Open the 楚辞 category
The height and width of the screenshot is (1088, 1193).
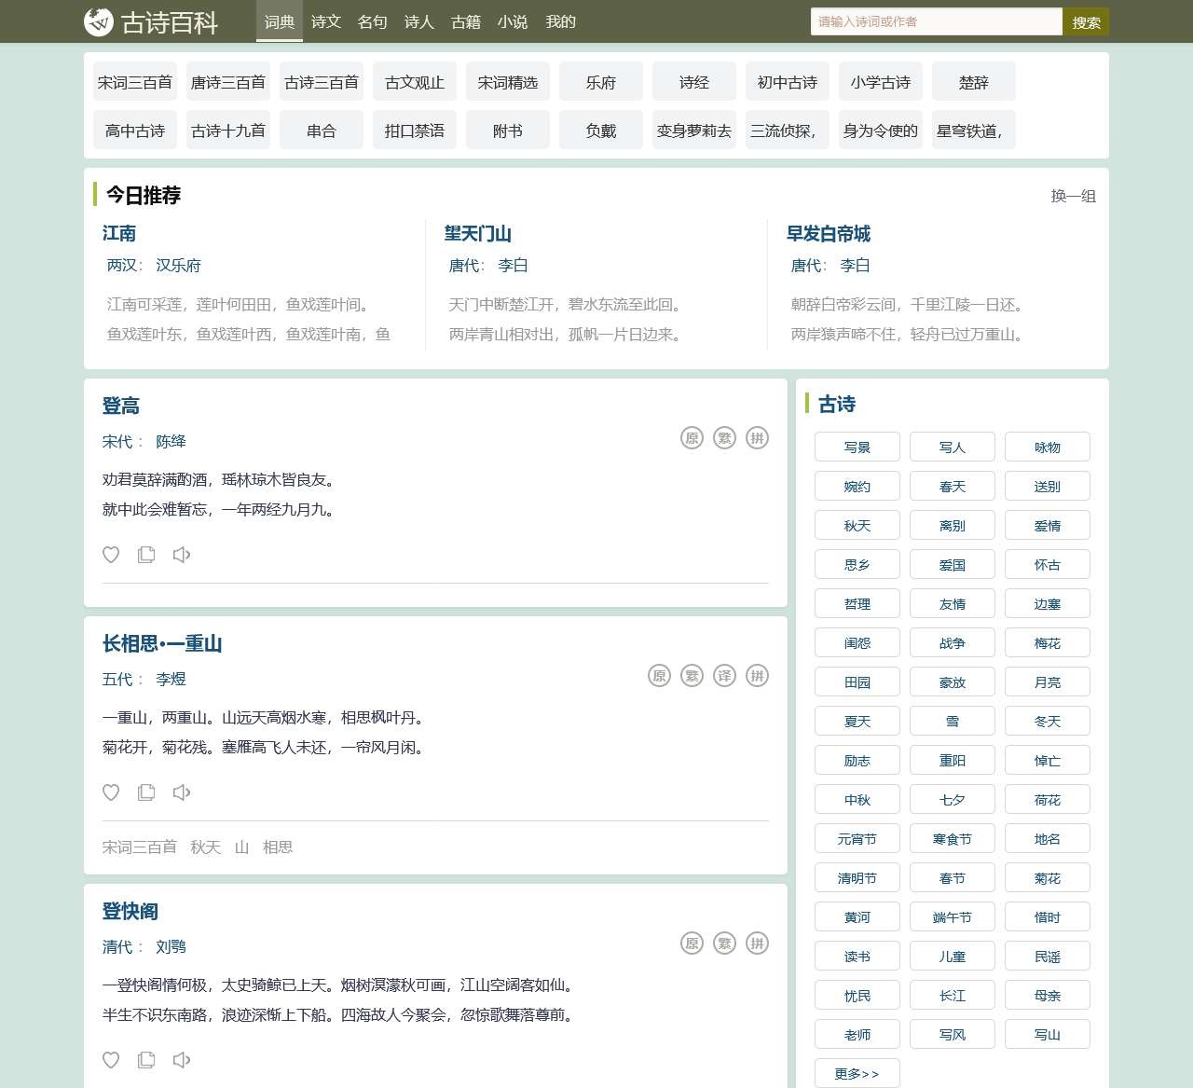pos(974,82)
